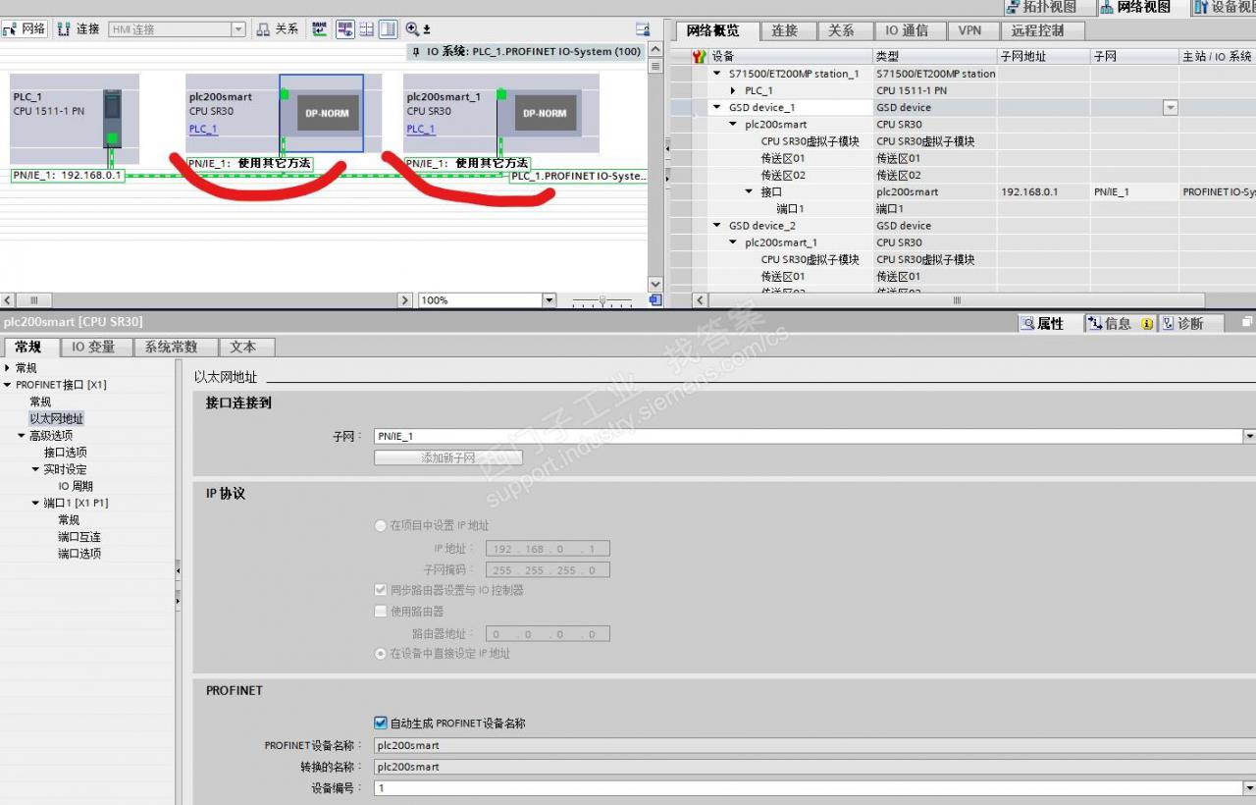Open the HMI连接 connection type dropdown
Viewport: 1256px width, 805px height.
click(x=238, y=29)
